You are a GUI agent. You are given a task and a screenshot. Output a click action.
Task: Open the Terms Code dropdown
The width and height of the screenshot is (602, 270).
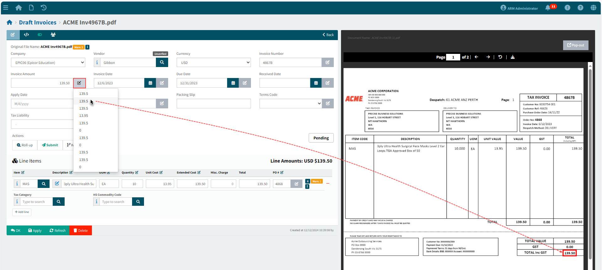click(290, 103)
